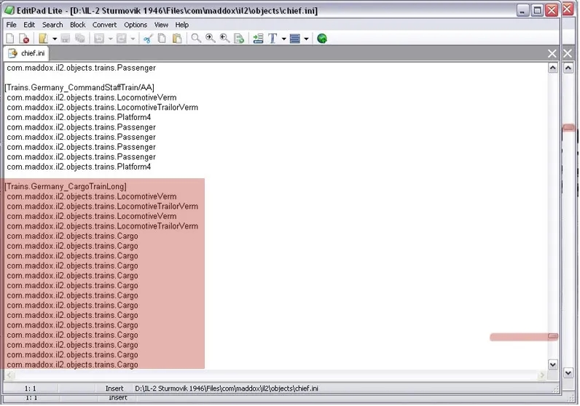Click the Save All icon

[80, 39]
